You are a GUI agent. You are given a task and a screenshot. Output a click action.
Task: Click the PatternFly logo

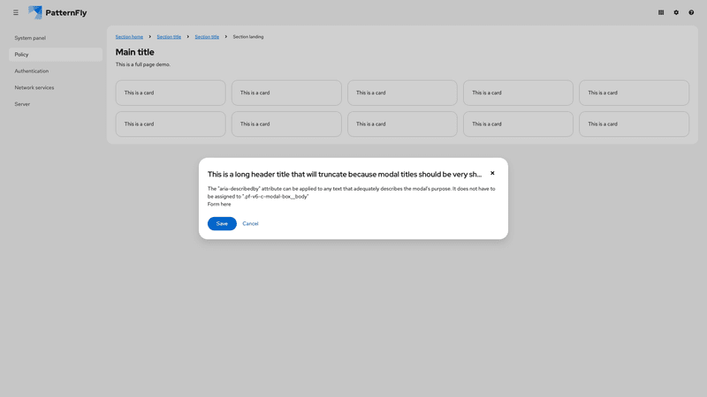pos(57,12)
